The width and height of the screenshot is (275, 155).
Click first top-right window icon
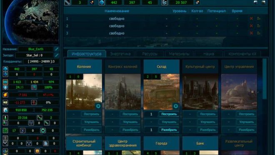pyautogui.click(x=255, y=2)
